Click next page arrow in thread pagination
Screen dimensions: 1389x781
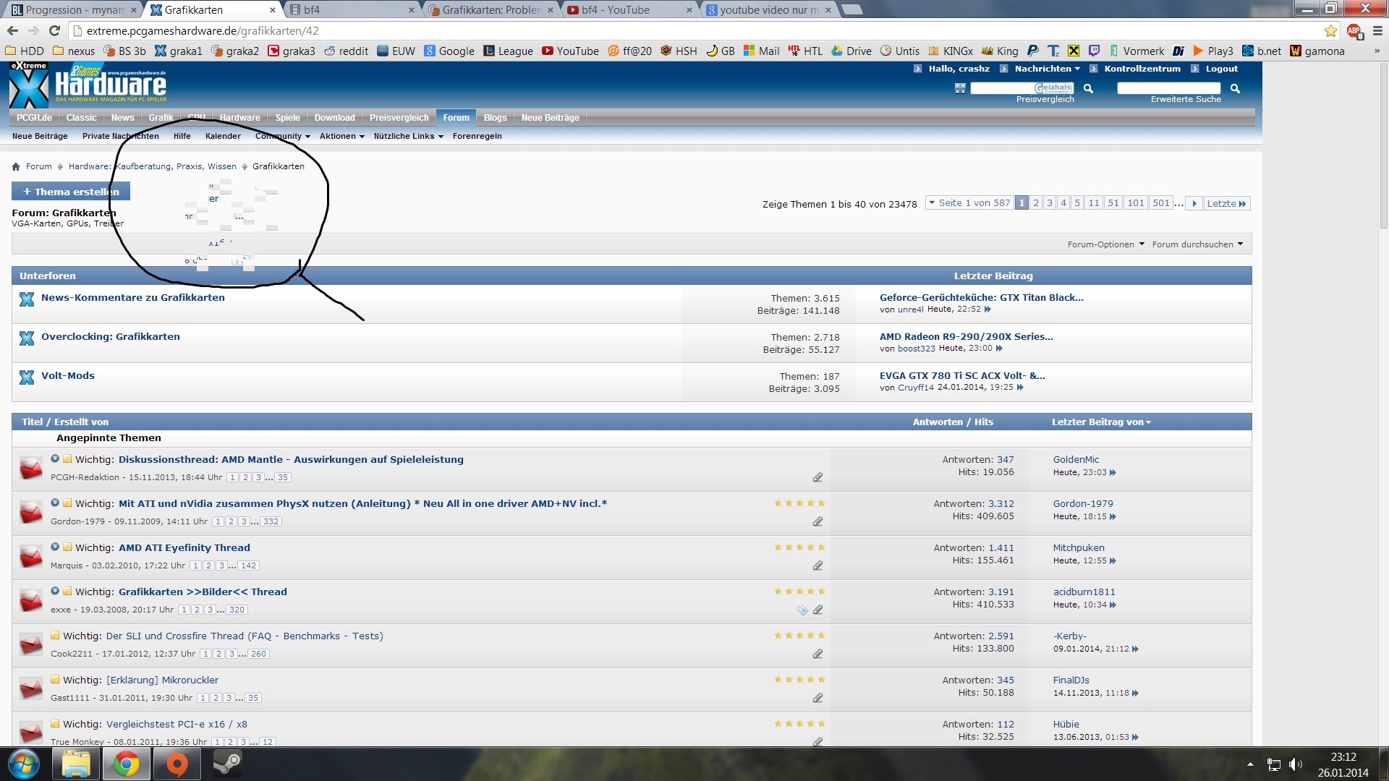(x=1194, y=203)
